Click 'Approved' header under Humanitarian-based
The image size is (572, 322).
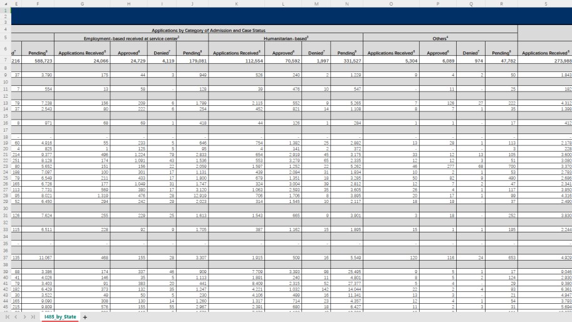pos(283,53)
